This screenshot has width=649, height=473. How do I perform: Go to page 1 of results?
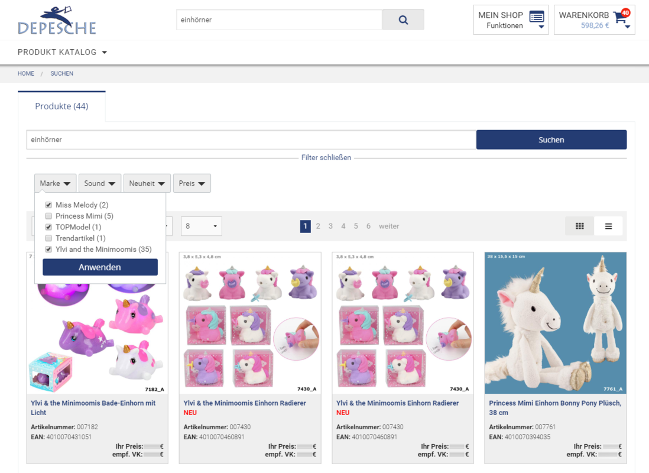(306, 226)
